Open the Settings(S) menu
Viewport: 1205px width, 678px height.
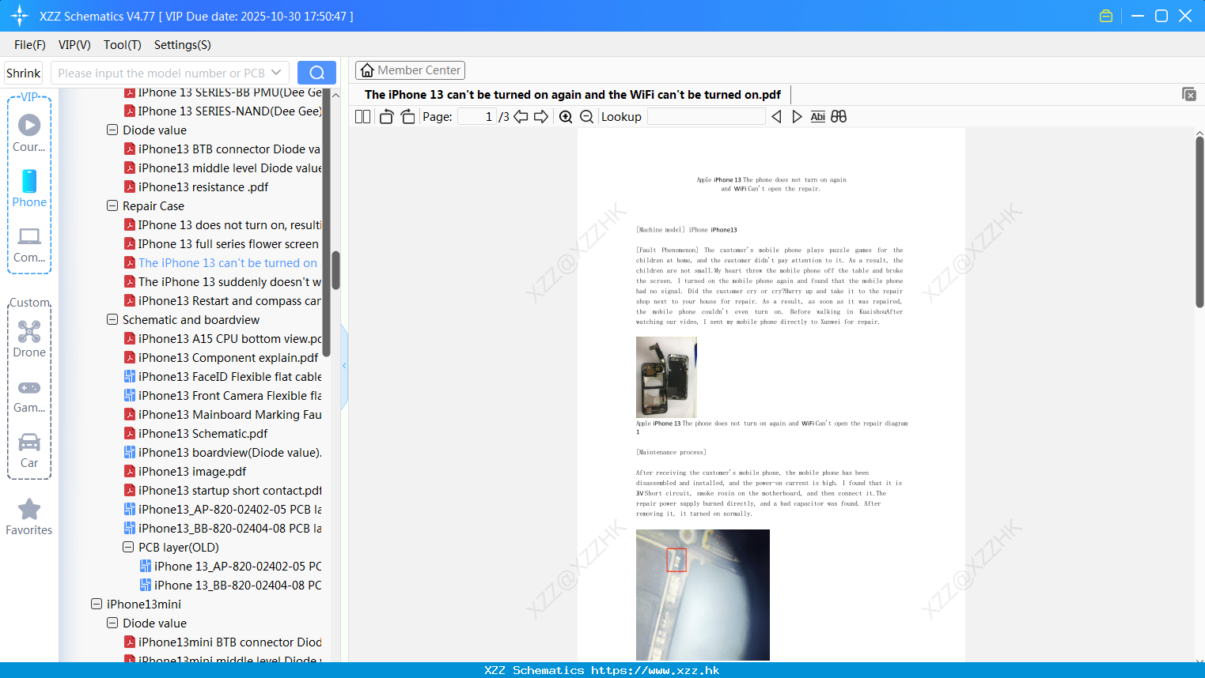183,45
